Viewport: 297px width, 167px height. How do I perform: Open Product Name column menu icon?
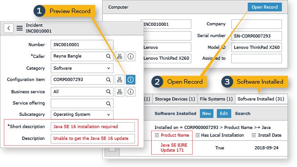tap(157, 135)
